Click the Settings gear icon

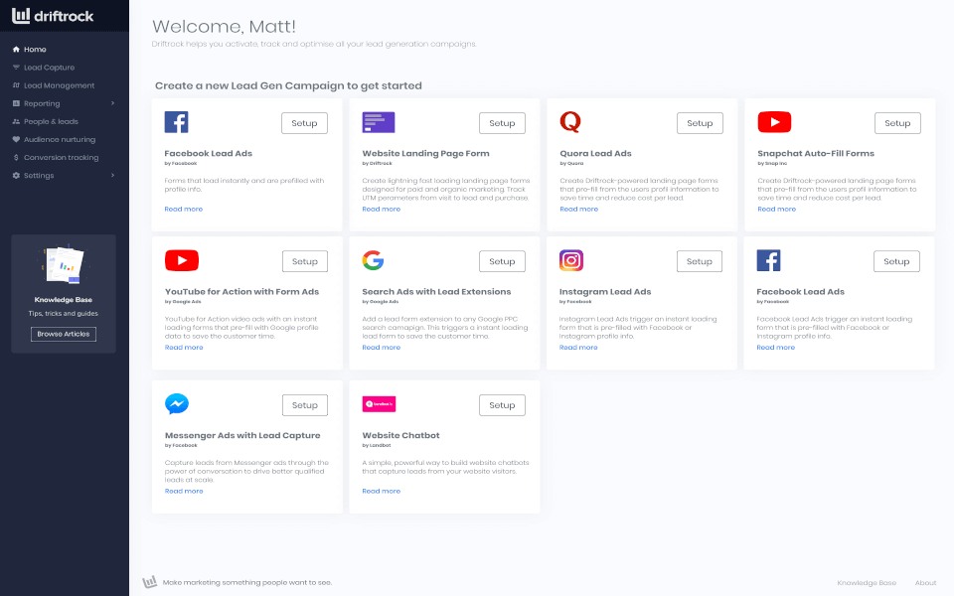click(17, 175)
